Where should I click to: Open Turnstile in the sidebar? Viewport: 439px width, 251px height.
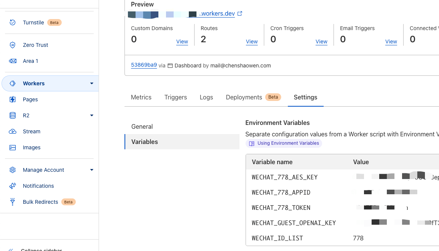click(34, 22)
